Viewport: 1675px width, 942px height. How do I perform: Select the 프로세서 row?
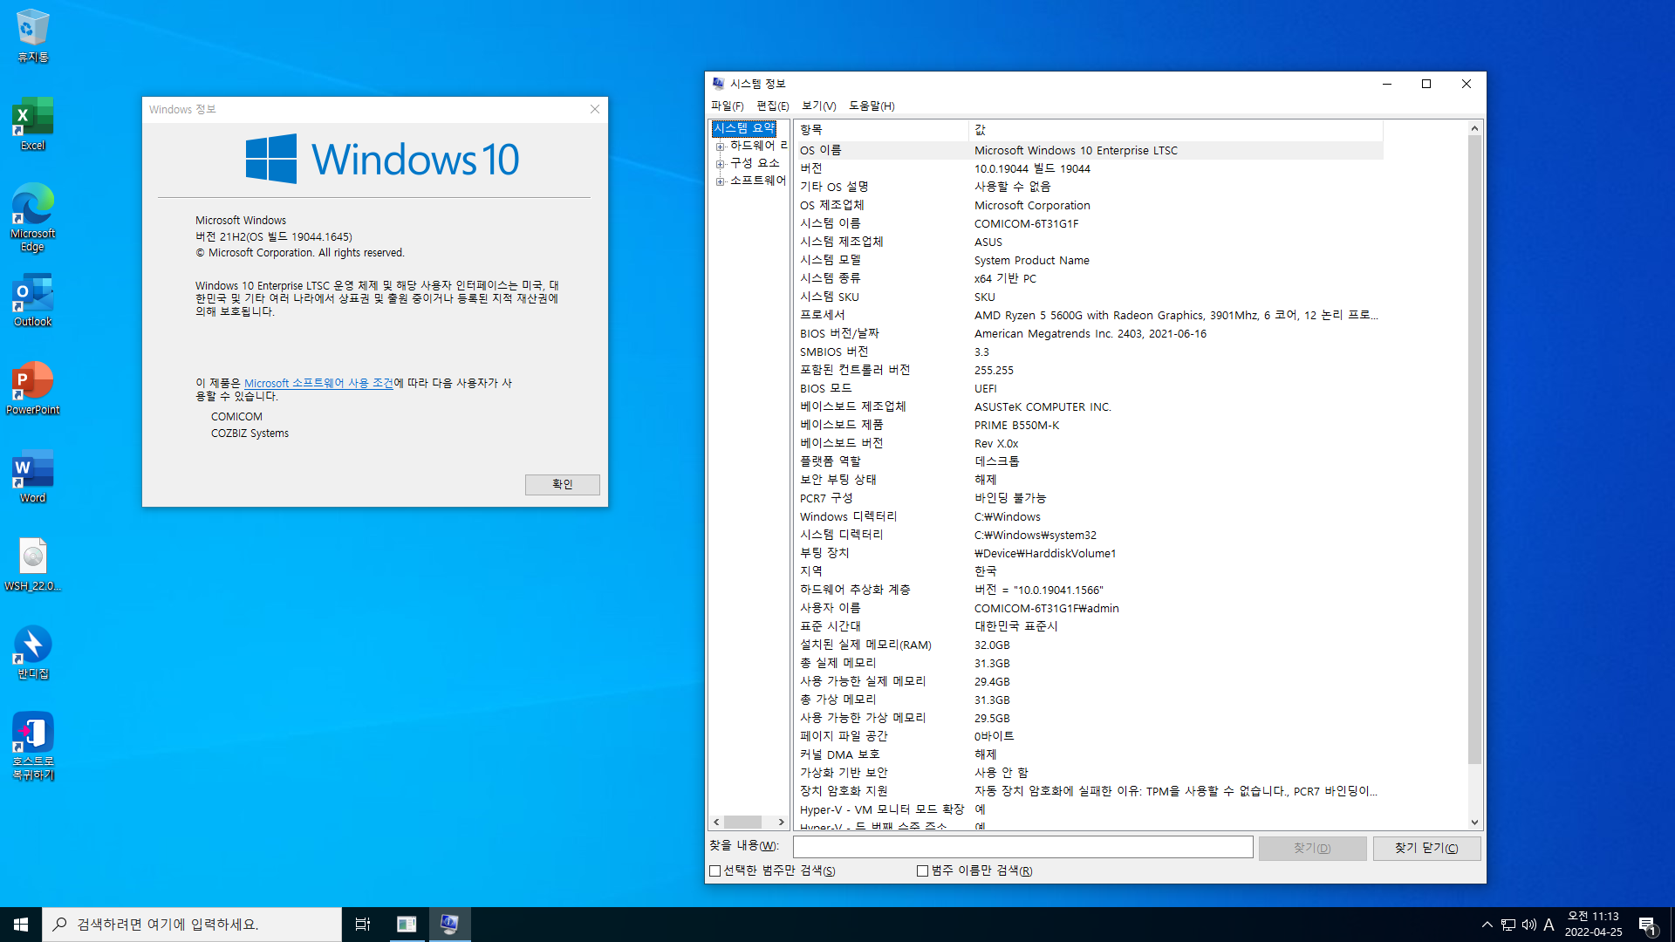(x=1089, y=315)
